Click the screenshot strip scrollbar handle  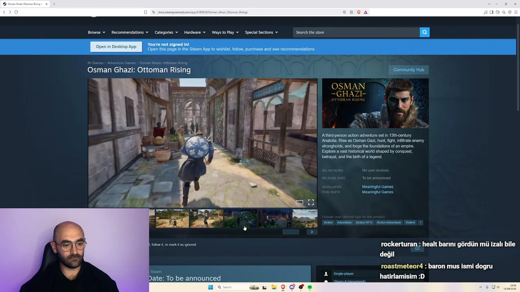(x=291, y=232)
